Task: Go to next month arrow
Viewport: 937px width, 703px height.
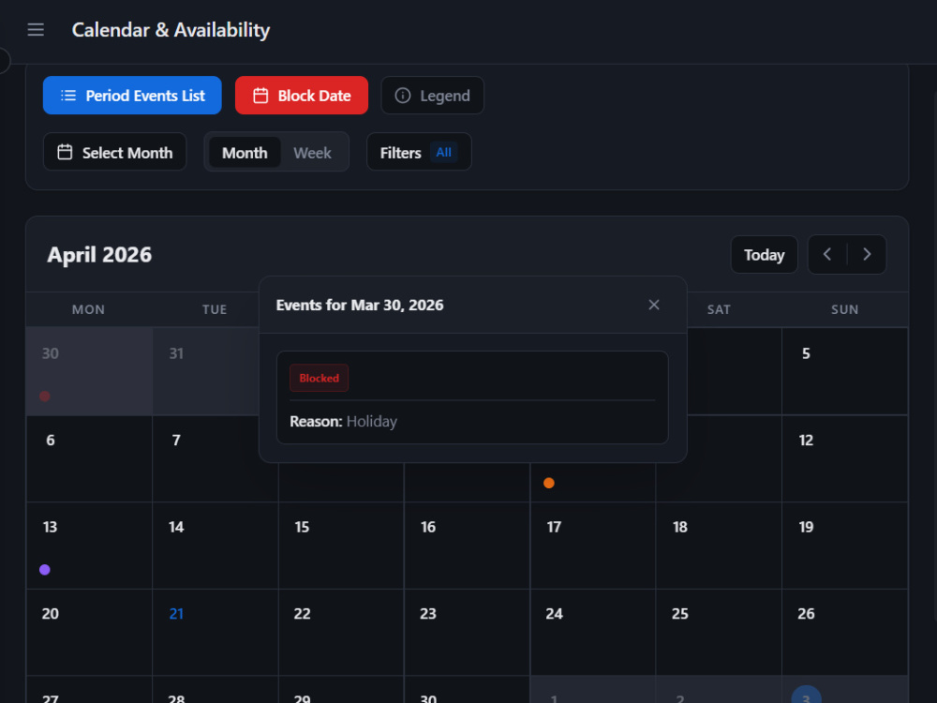Action: tap(867, 255)
